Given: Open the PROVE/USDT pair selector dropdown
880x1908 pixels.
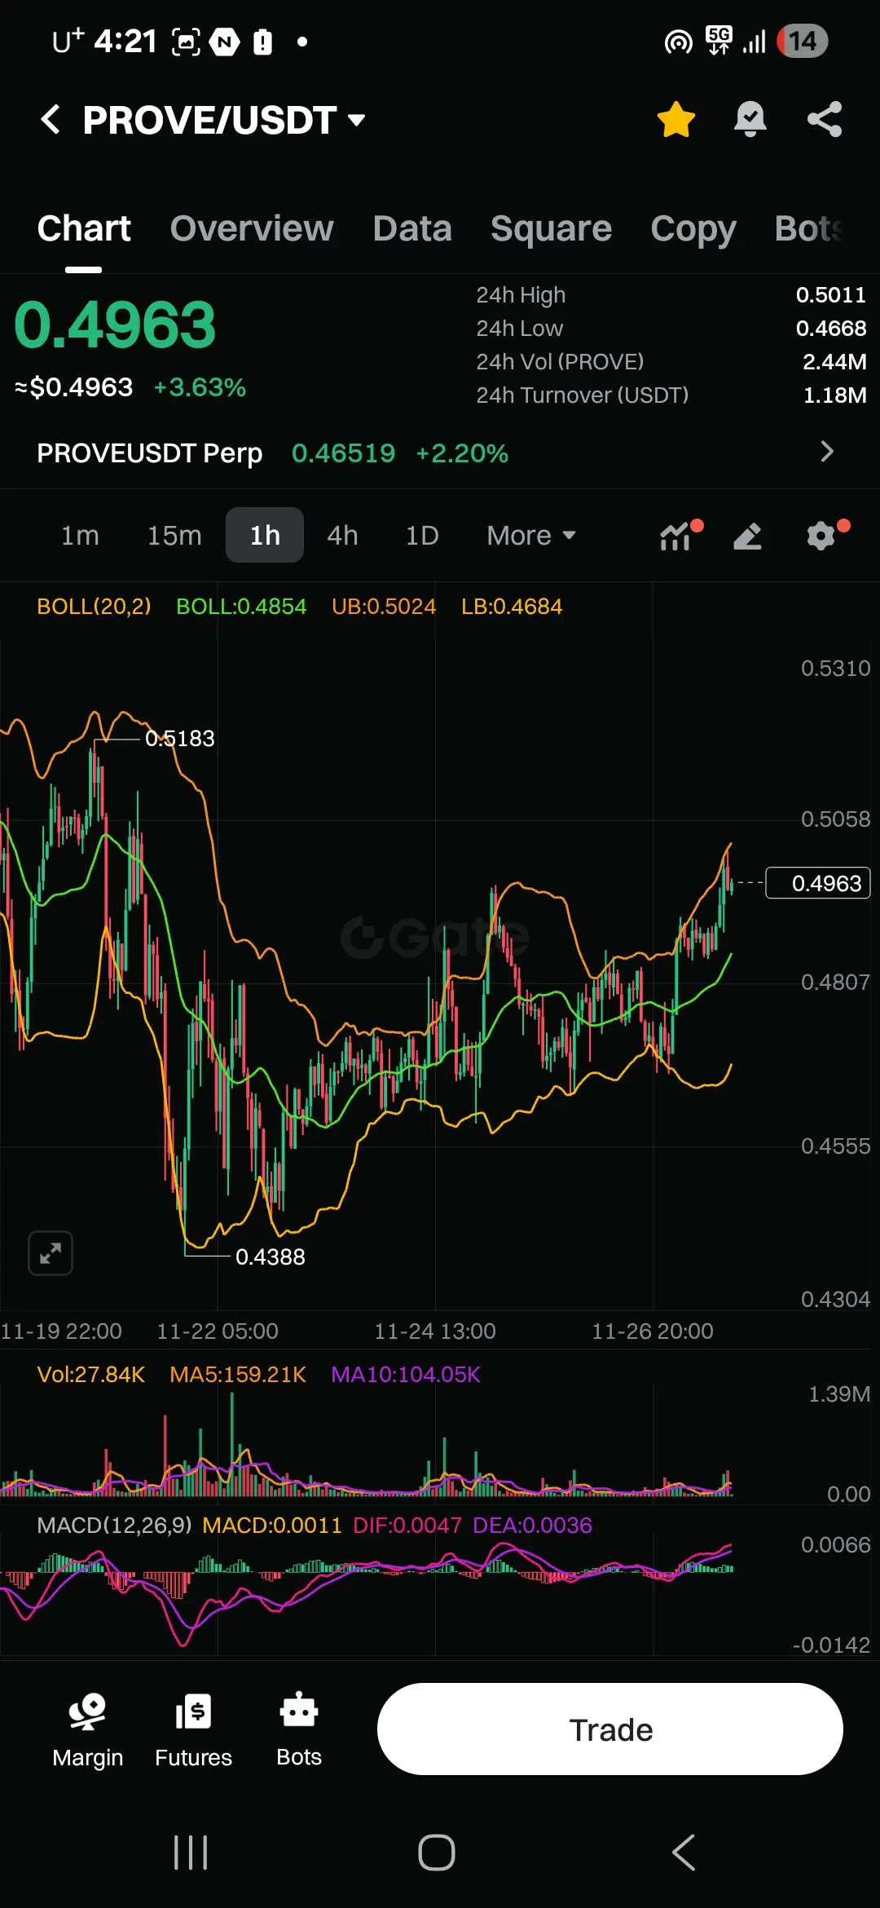Looking at the screenshot, I should [223, 120].
